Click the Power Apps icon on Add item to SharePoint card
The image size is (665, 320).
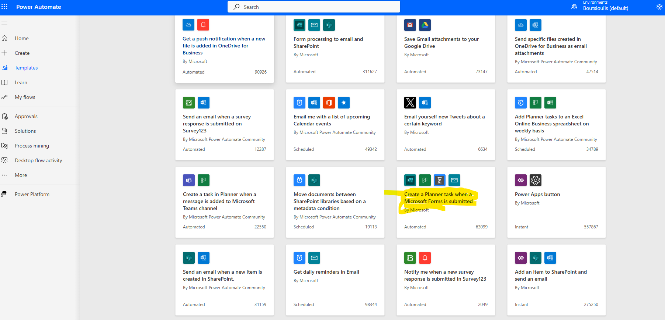(x=521, y=258)
